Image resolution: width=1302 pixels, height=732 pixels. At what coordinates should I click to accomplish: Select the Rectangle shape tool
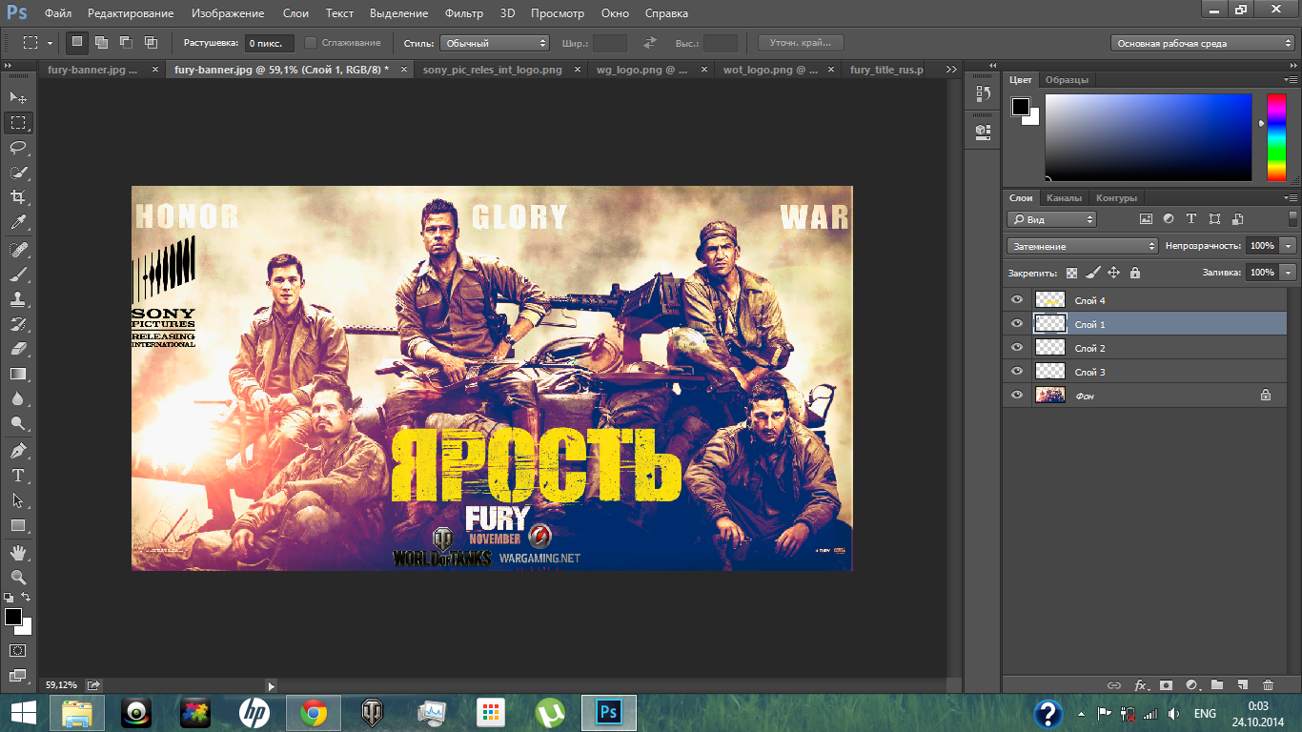[18, 525]
